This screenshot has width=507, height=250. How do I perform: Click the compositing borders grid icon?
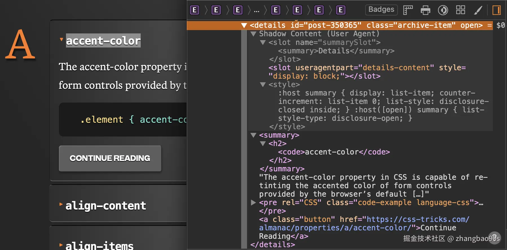point(460,10)
